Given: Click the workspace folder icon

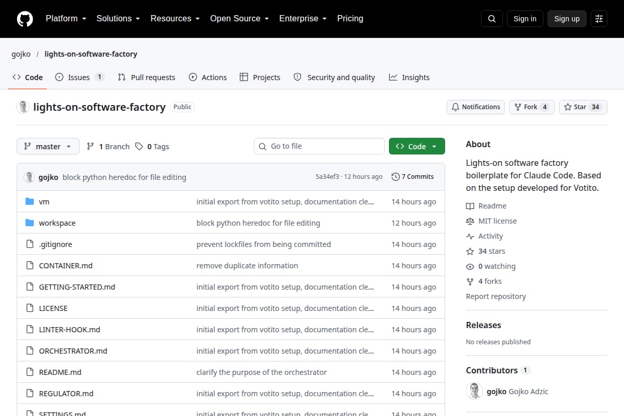Looking at the screenshot, I should pyautogui.click(x=30, y=223).
